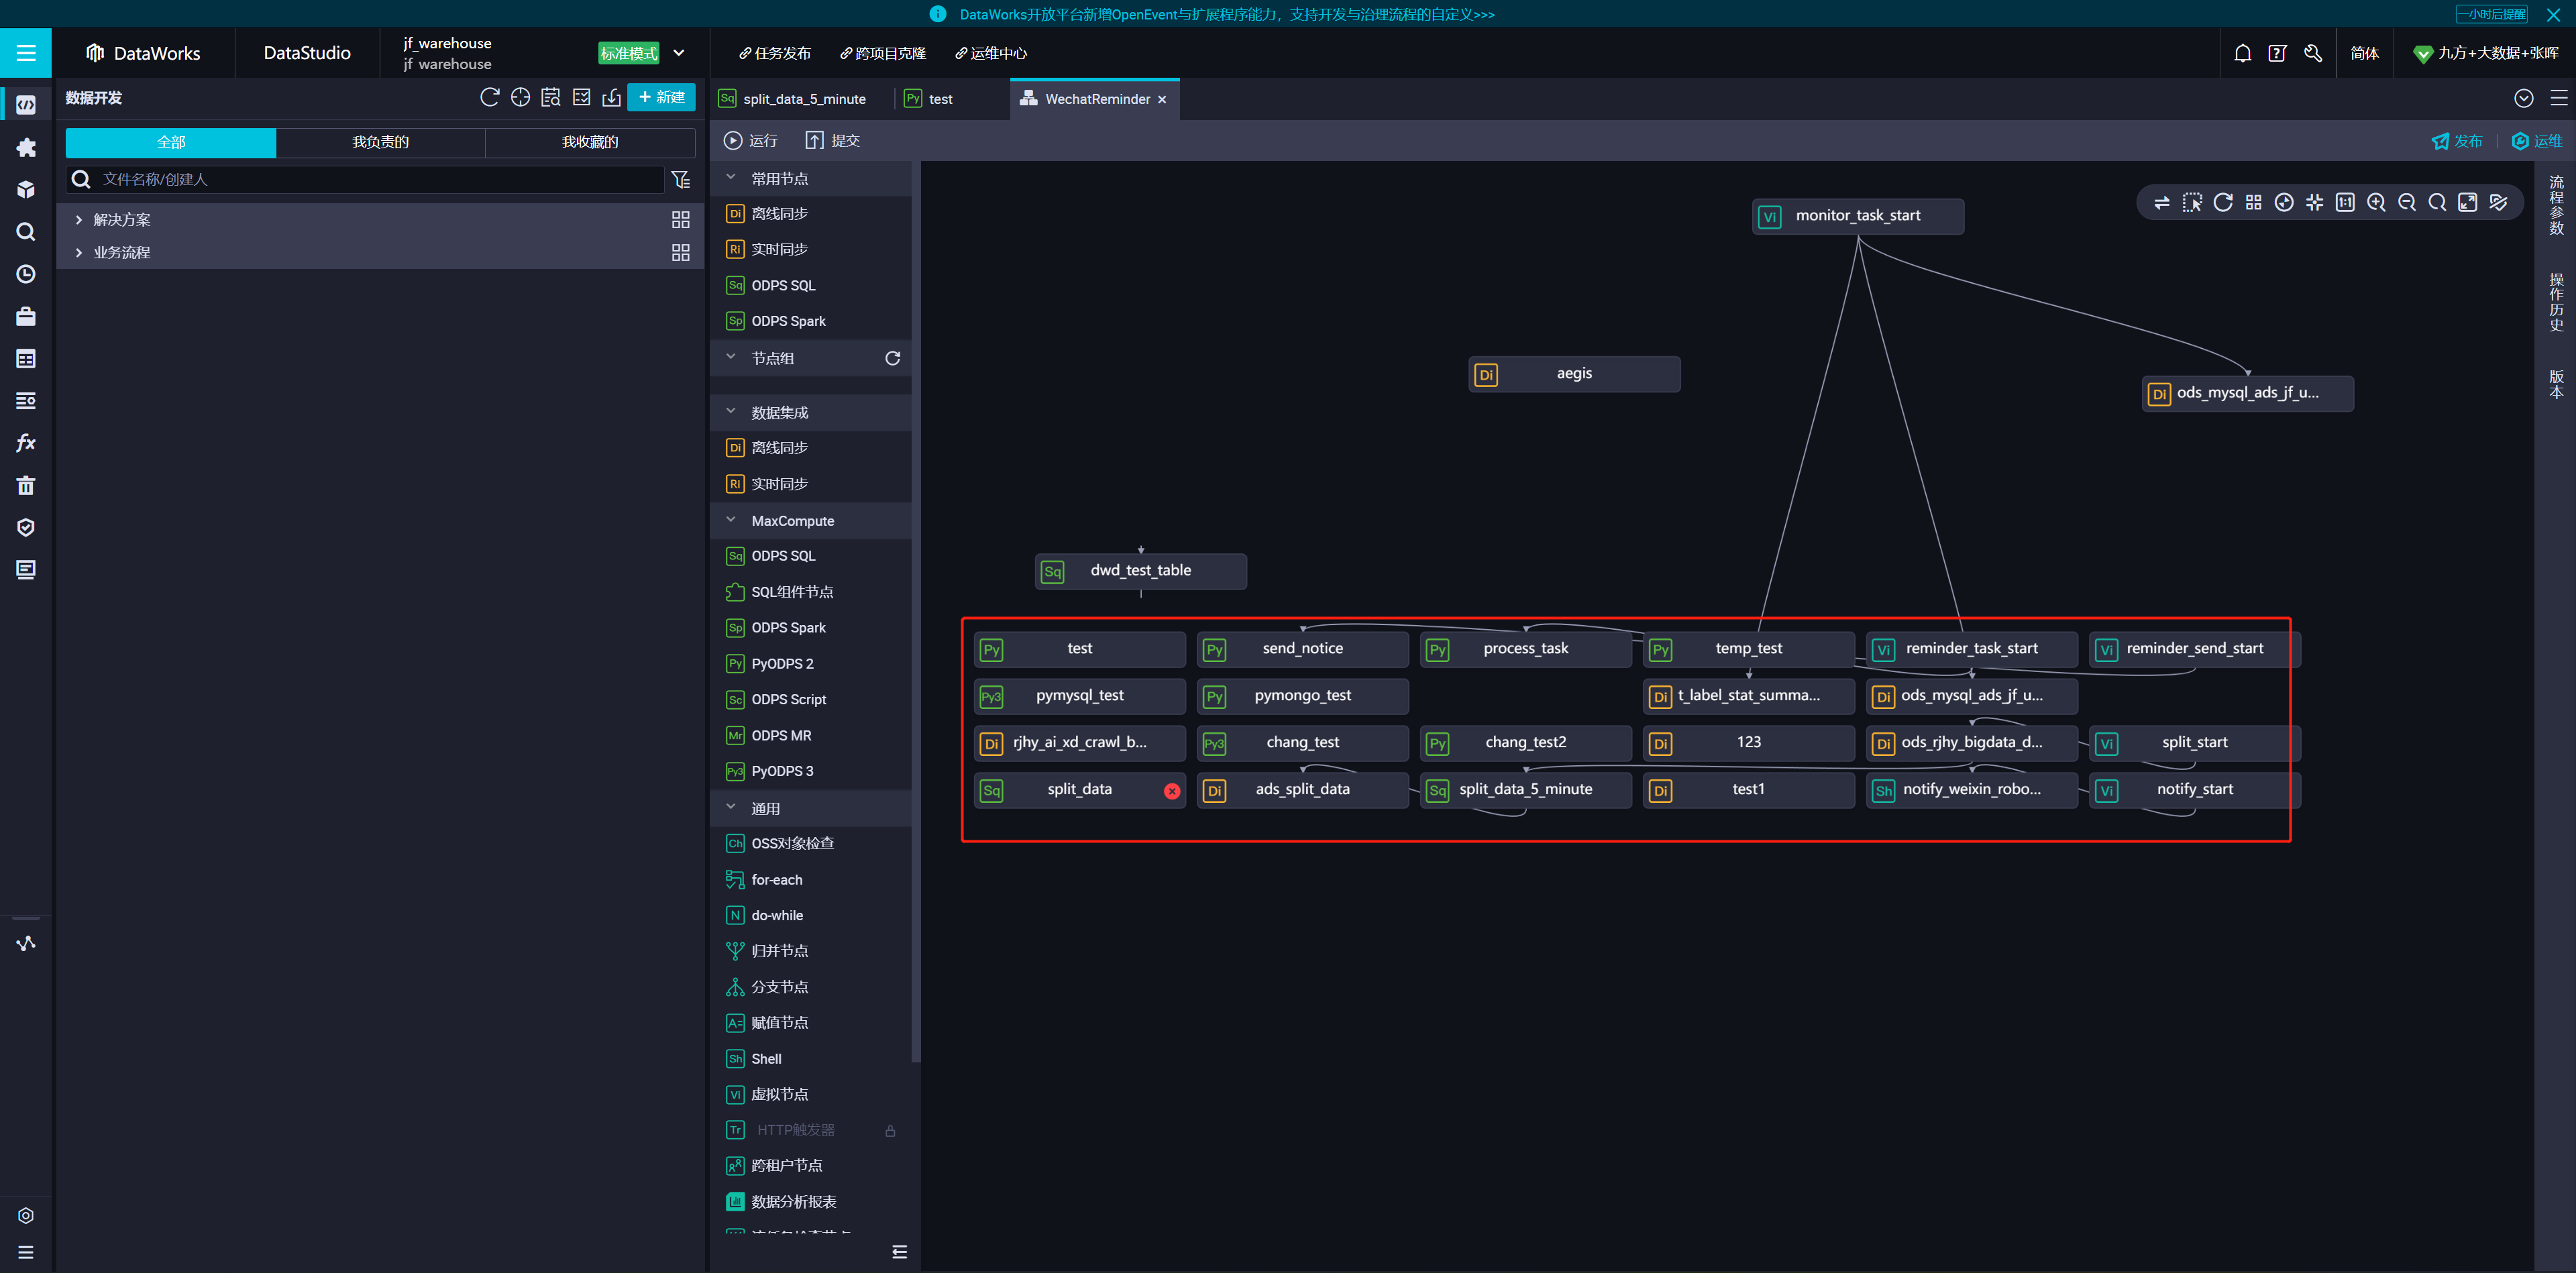Click the red error badge on split_data node
The image size is (2576, 1273).
click(x=1172, y=791)
